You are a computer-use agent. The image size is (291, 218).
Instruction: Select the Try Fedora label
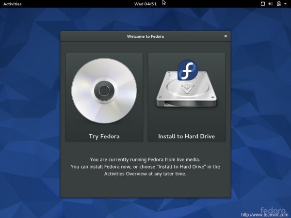pyautogui.click(x=104, y=136)
